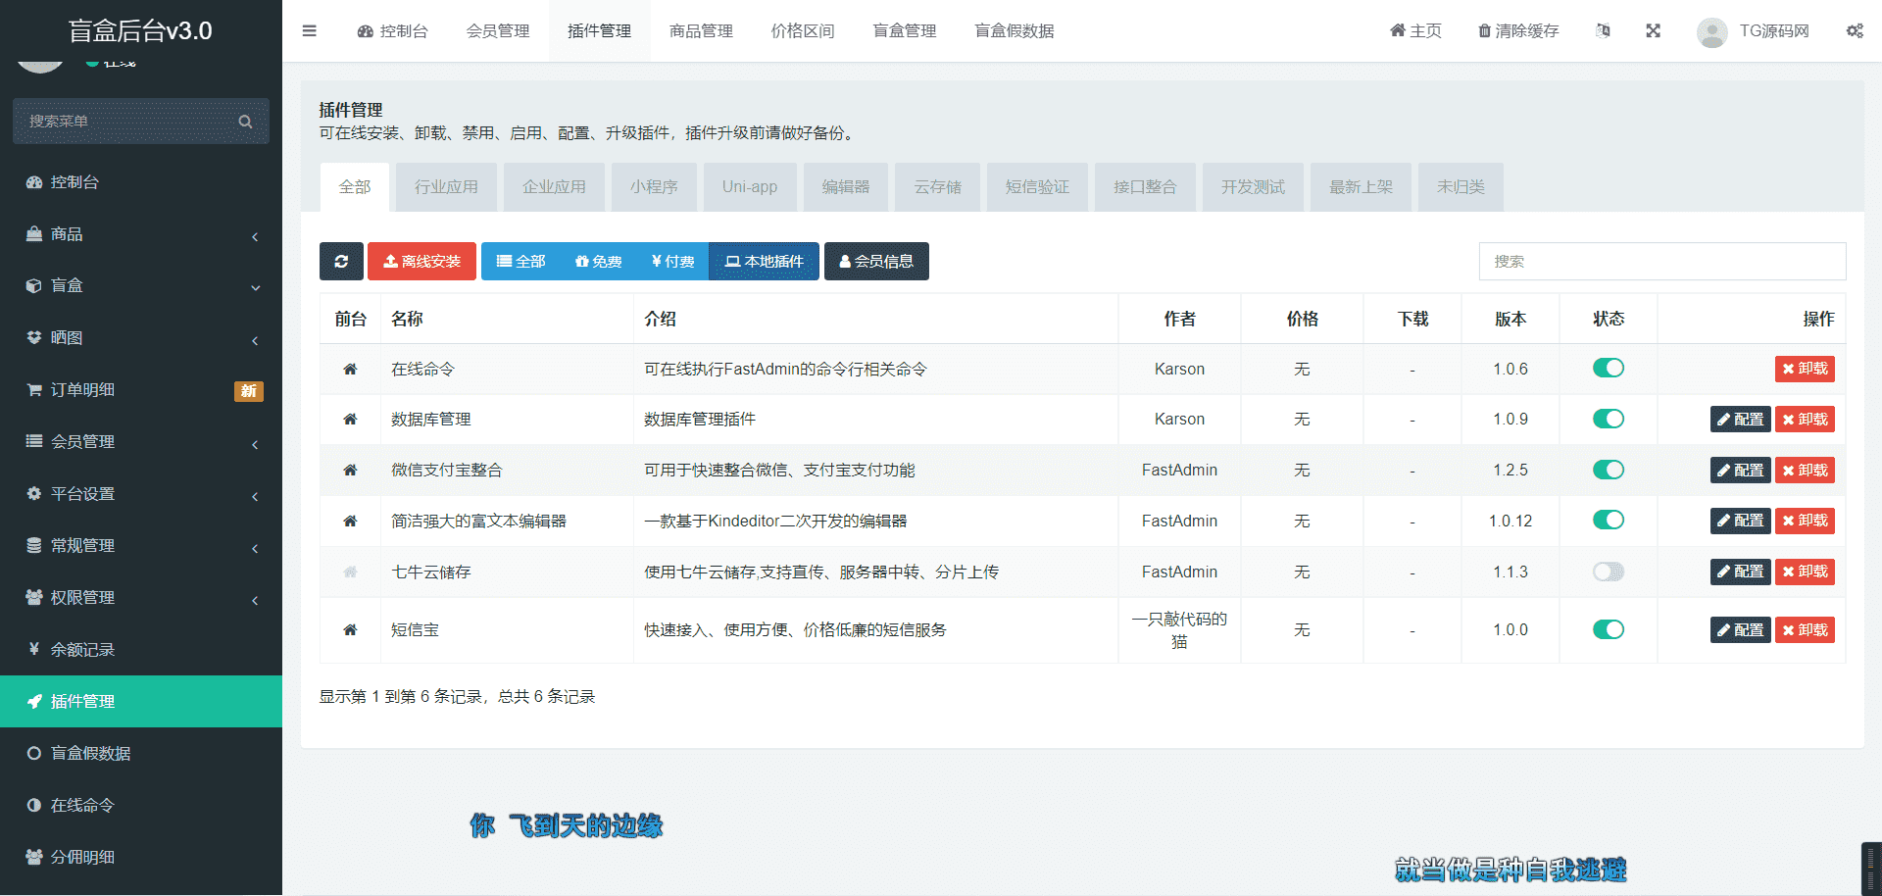Viewport: 1882px width, 896px height.
Task: Click the search magnifier in sidebar
Action: point(245,122)
